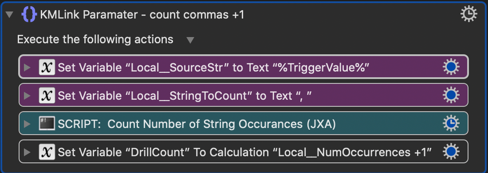
Task: Click variable icon of DrillCount action
Action: tap(47, 152)
